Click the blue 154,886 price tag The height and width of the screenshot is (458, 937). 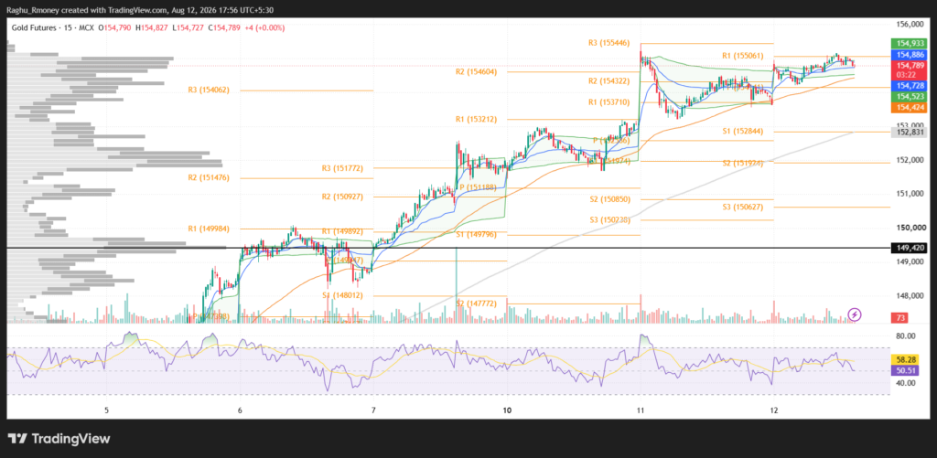(909, 54)
